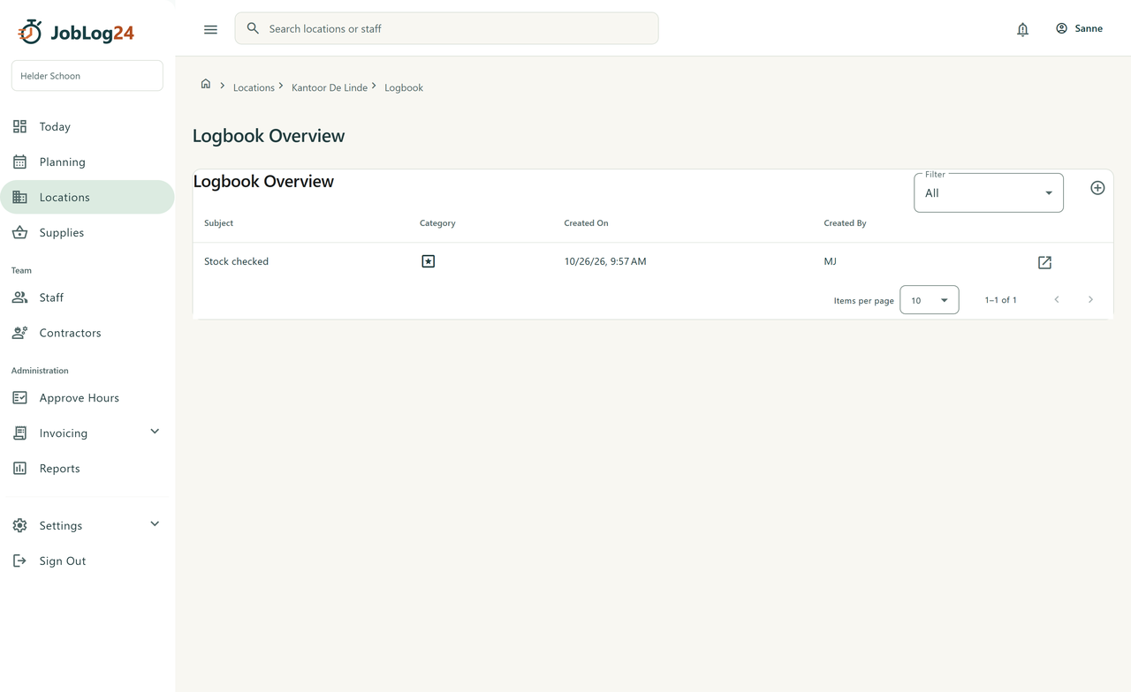Open Supplies in the sidebar
The width and height of the screenshot is (1131, 692).
[87, 233]
